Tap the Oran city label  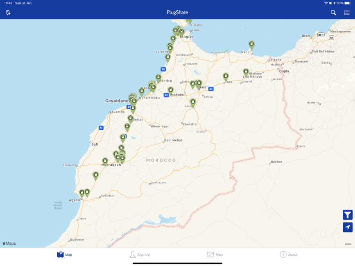click(x=305, y=36)
